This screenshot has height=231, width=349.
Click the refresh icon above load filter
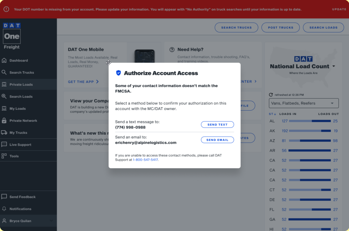(271, 95)
